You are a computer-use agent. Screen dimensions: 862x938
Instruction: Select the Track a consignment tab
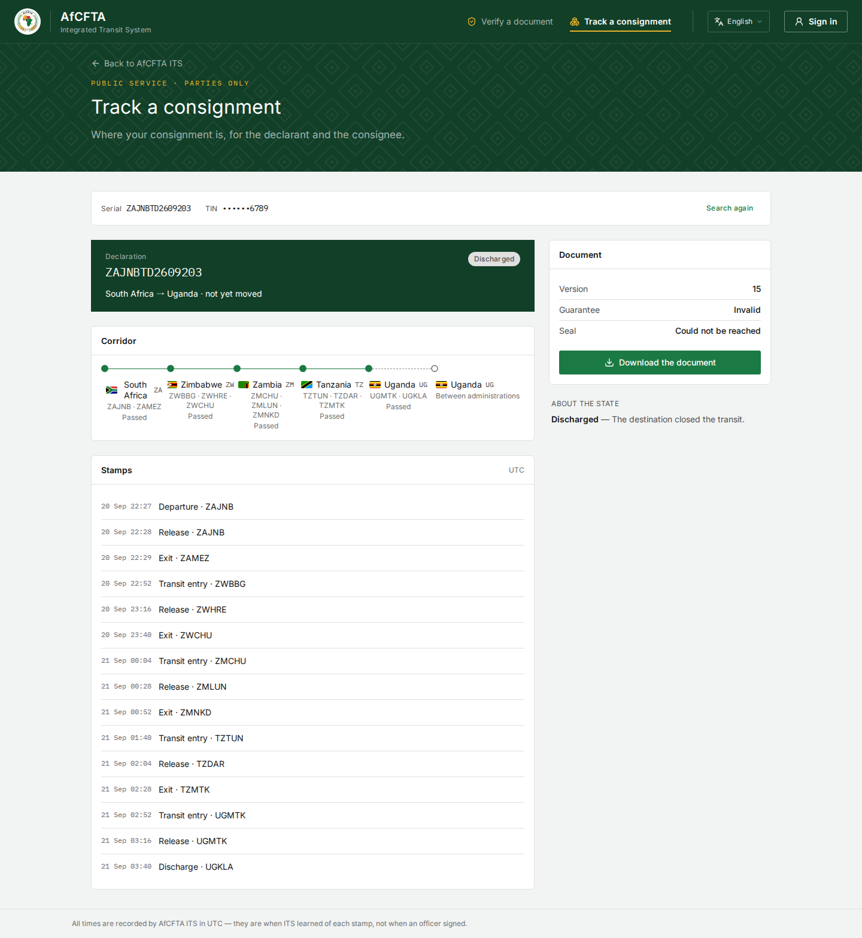point(620,22)
